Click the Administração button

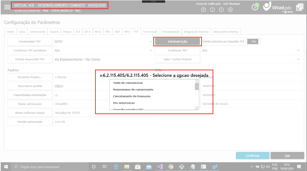(178, 41)
